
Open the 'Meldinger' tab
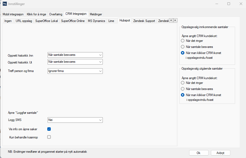[96, 14]
